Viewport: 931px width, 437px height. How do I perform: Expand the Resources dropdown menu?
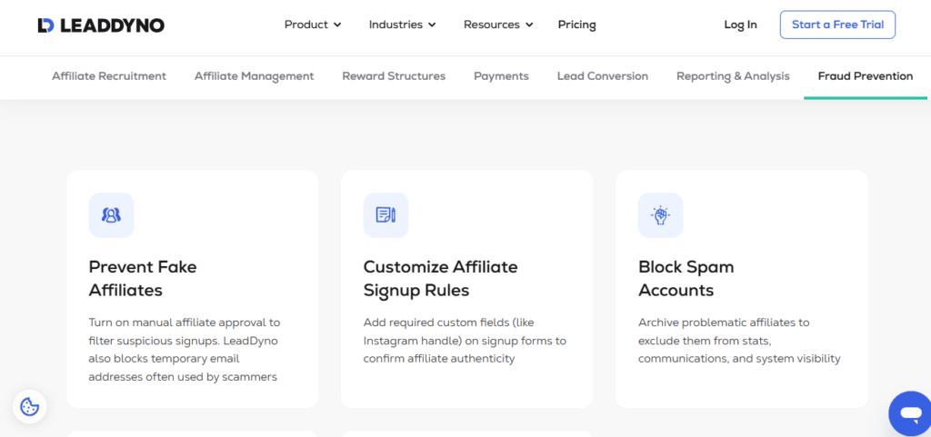click(x=498, y=25)
